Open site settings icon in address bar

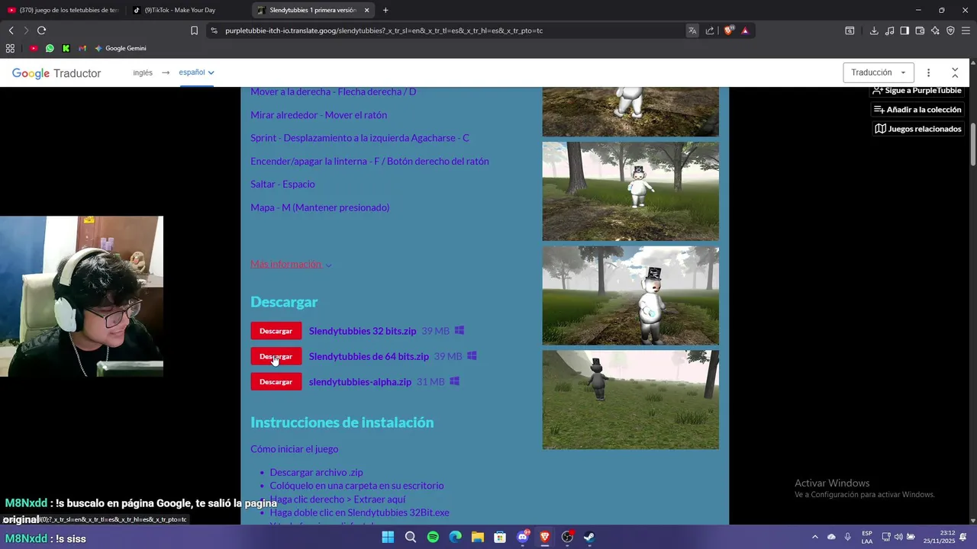[214, 30]
